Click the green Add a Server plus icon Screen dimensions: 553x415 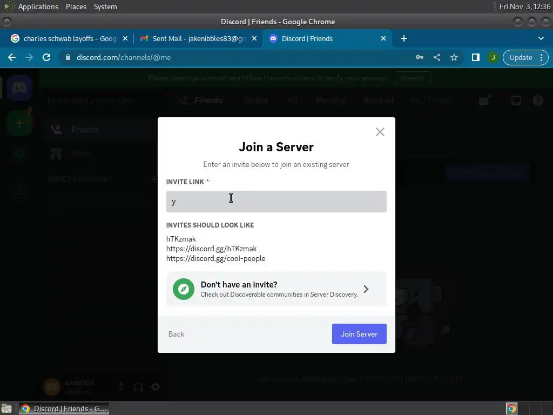pyautogui.click(x=19, y=123)
